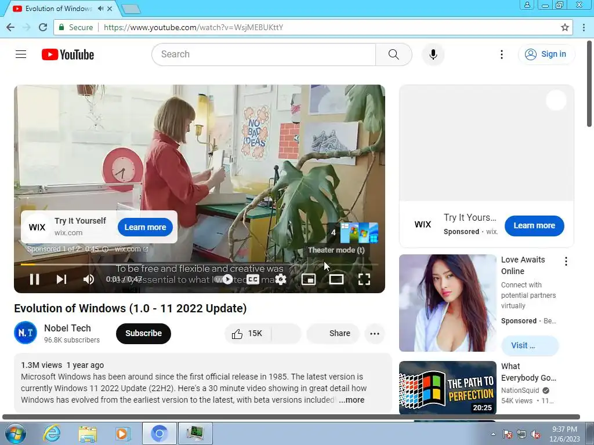
Task: Click the address bar URL
Action: tap(193, 27)
